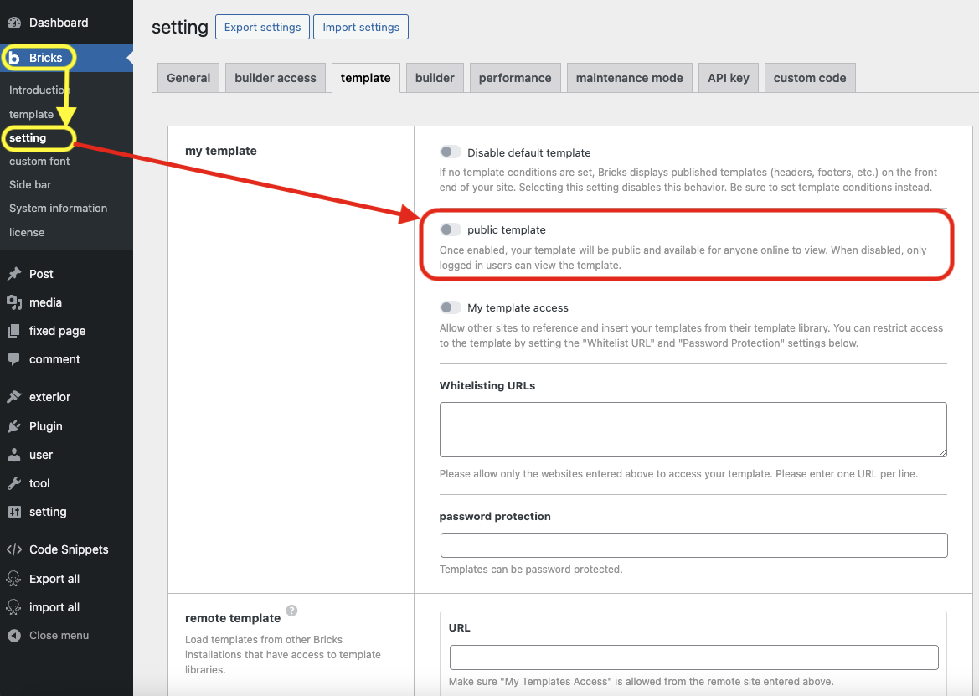The image size is (979, 696).
Task: Click the fixed page icon
Action: coord(14,331)
